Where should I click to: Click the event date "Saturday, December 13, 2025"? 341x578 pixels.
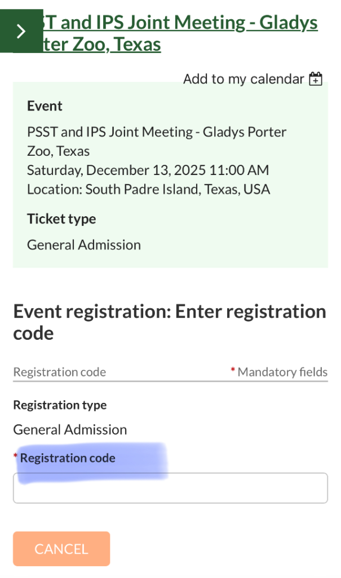(x=148, y=170)
